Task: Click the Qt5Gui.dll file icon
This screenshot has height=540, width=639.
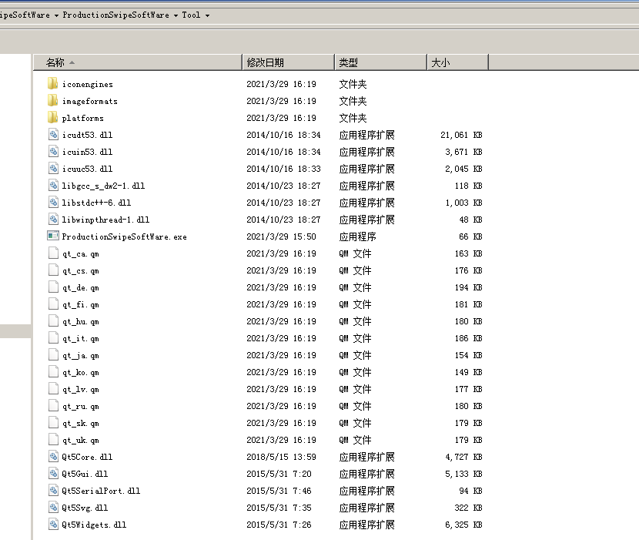Action: [53, 474]
